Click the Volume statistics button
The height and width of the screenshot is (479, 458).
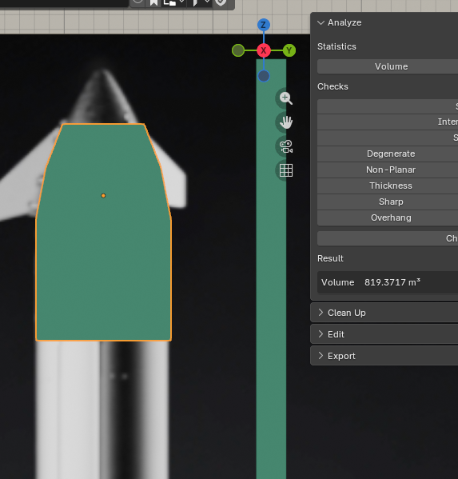point(388,66)
